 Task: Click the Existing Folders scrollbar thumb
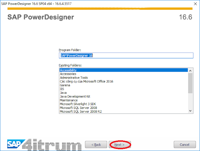[190, 83]
